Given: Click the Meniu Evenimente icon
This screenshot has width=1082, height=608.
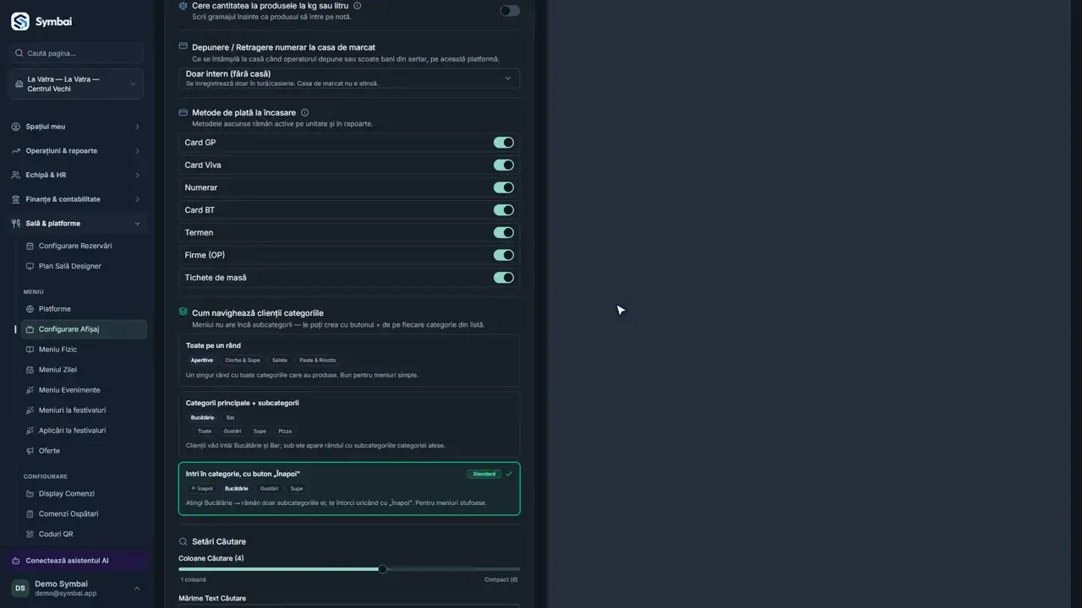Looking at the screenshot, I should 30,390.
